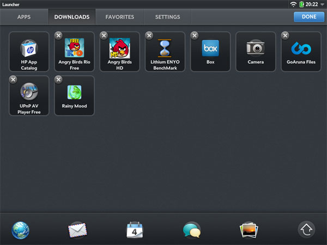Screen dimensions: 327x245
Task: Open the Calendar dock icon
Action: click(135, 230)
